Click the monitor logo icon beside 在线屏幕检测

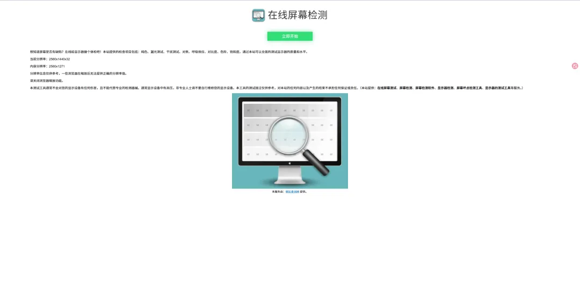pos(258,16)
